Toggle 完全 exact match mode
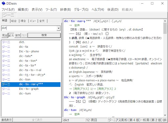Image resolution: width=168 pixels, height=123 pixels. 5,36
